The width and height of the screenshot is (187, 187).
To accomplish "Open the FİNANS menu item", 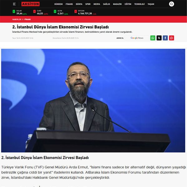I will pyautogui.click(x=69, y=4).
